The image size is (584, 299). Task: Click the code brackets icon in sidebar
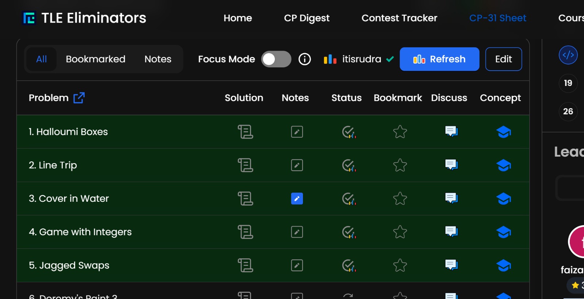pos(568,55)
